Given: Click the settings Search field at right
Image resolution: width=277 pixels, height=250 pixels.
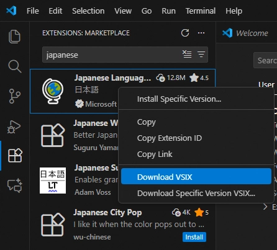Looking at the screenshot, I should (265, 60).
